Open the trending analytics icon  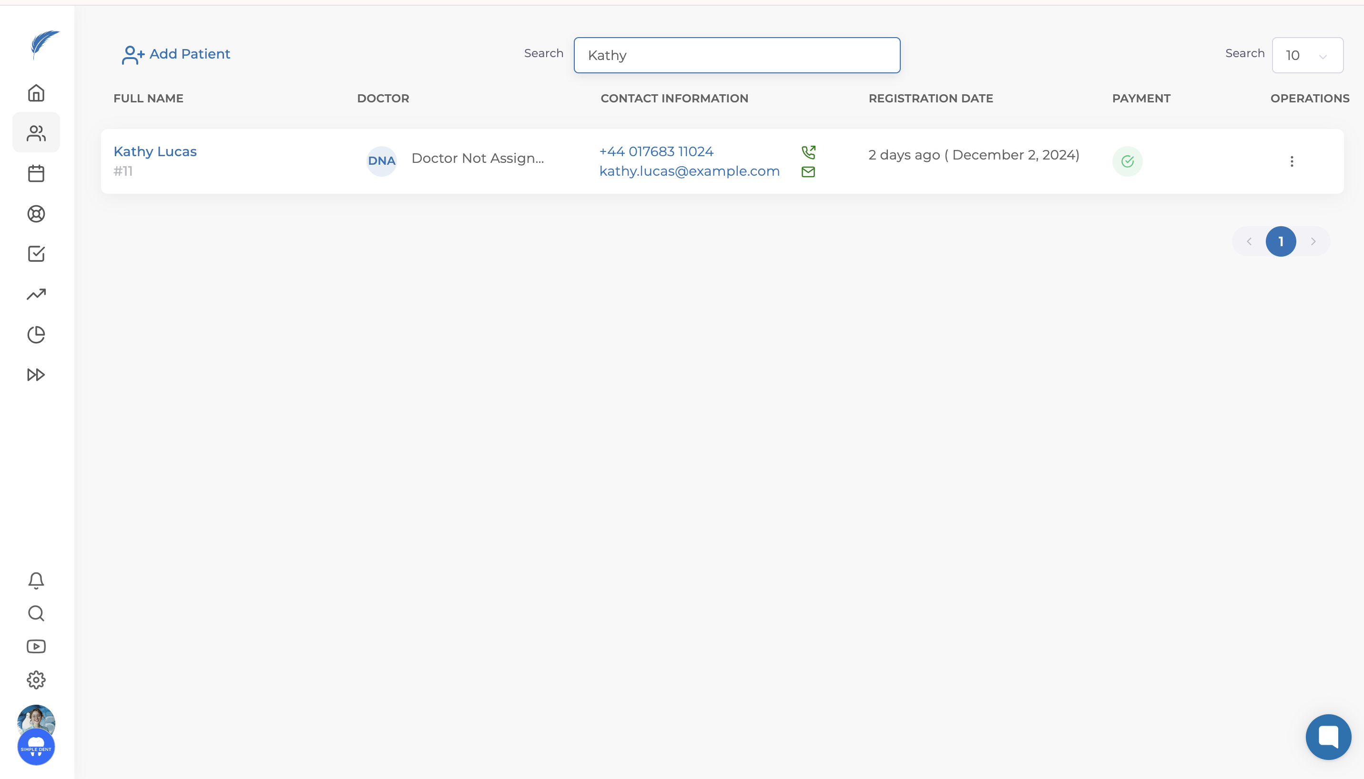point(36,294)
